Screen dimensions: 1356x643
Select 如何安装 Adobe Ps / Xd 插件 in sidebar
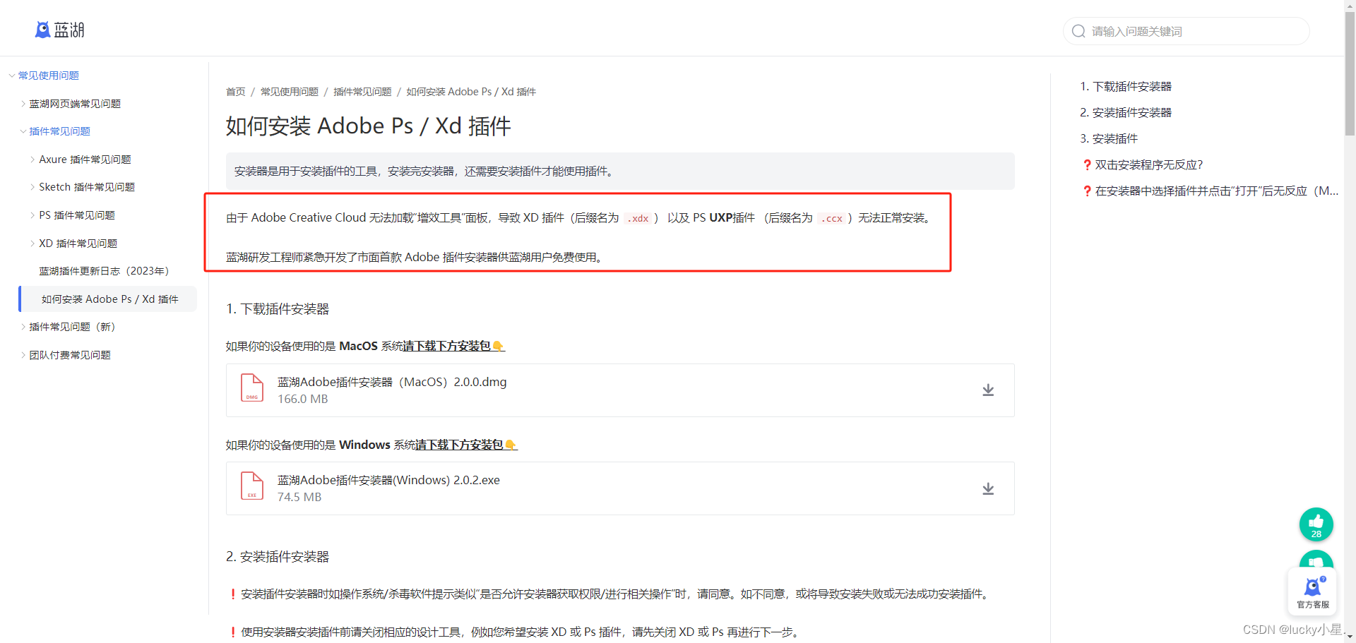coord(108,299)
